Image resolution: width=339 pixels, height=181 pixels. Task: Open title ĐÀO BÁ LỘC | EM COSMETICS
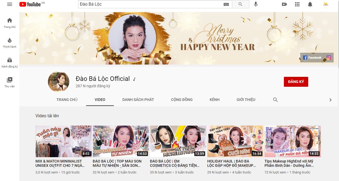tap(175, 164)
